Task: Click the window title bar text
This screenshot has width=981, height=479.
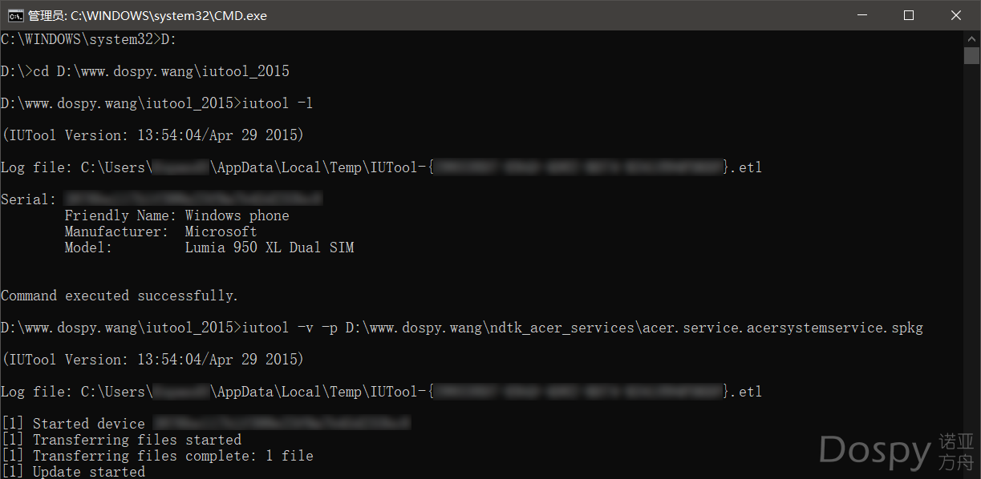Action: pyautogui.click(x=148, y=15)
